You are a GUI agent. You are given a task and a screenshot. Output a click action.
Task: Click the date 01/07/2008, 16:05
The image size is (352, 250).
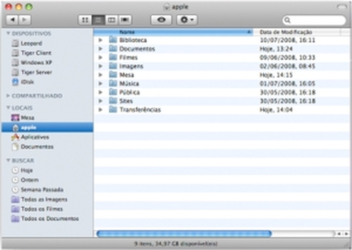pos(287,83)
